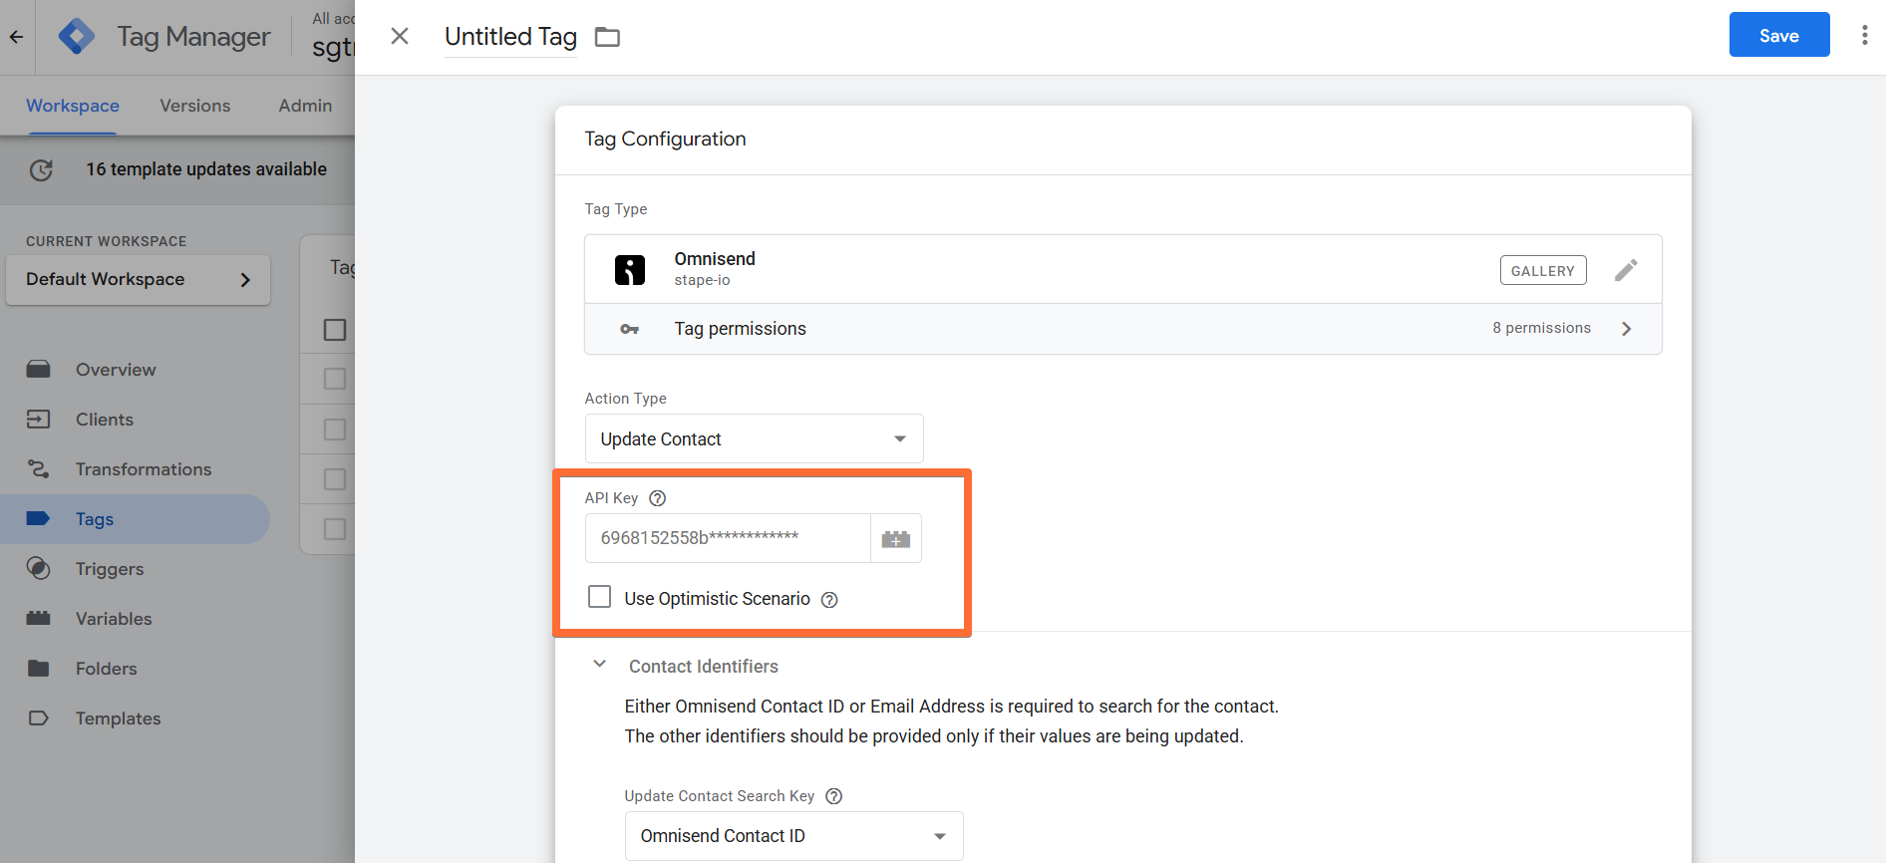This screenshot has width=1886, height=863.
Task: Click the Tags sidebar icon
Action: [x=39, y=519]
